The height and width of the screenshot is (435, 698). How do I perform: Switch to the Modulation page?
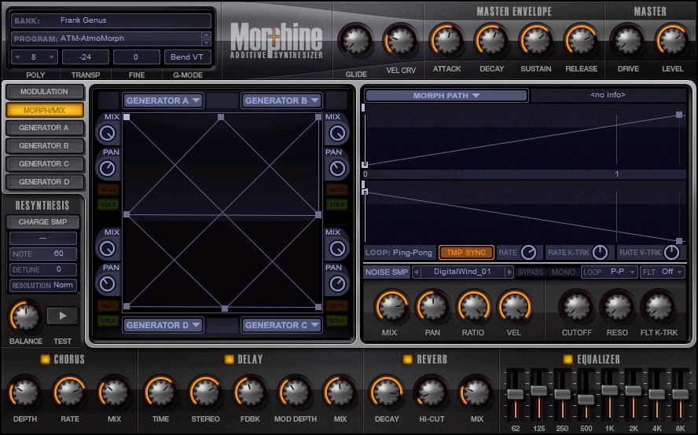(45, 92)
